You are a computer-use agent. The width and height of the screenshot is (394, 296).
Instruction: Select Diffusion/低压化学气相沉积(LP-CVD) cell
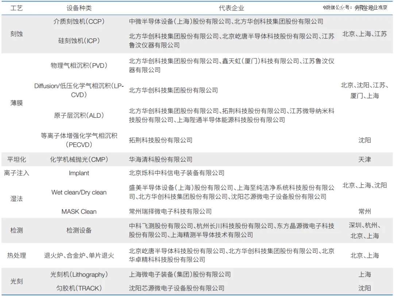pyautogui.click(x=79, y=90)
